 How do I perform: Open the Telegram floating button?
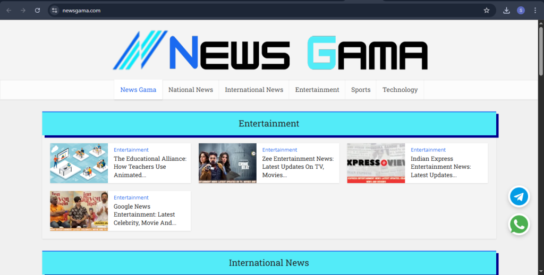tap(519, 196)
